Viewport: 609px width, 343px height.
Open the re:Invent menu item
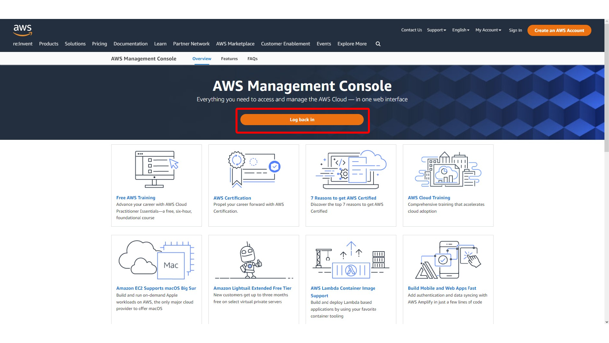coord(23,44)
